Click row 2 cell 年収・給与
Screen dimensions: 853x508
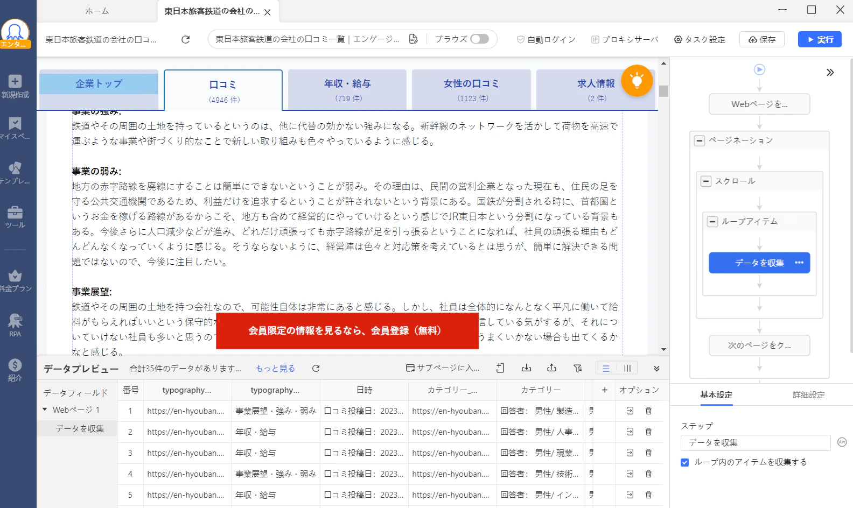(276, 432)
